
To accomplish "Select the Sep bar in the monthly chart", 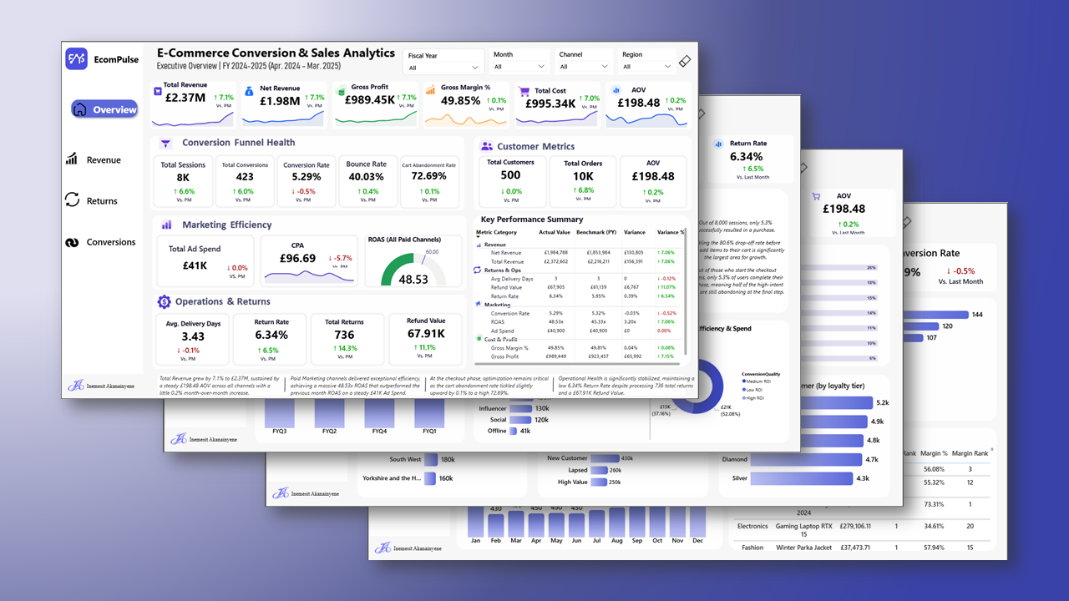I will [x=637, y=523].
